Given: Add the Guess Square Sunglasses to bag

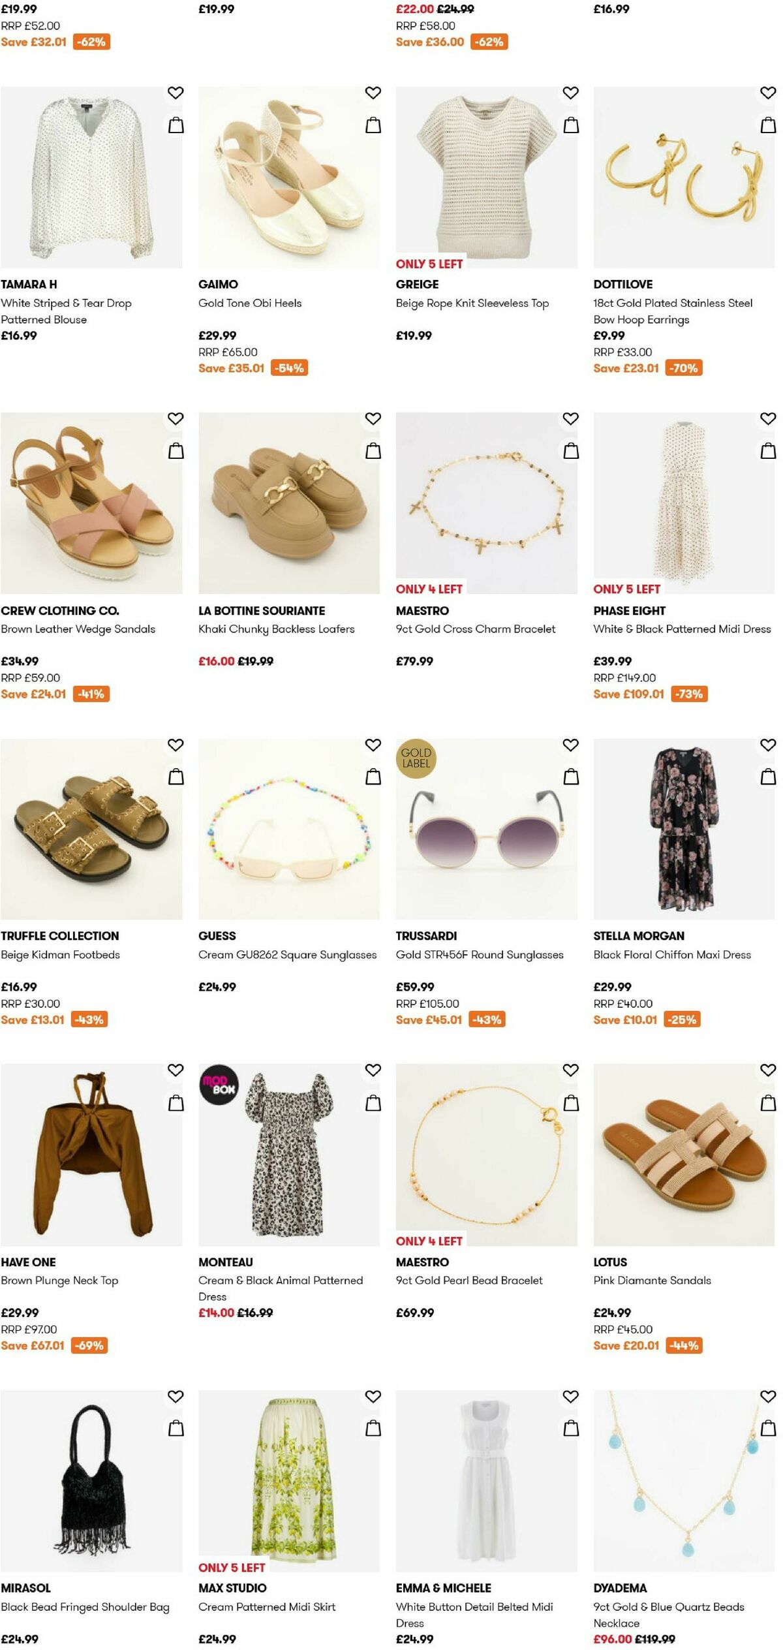Looking at the screenshot, I should coord(373,777).
